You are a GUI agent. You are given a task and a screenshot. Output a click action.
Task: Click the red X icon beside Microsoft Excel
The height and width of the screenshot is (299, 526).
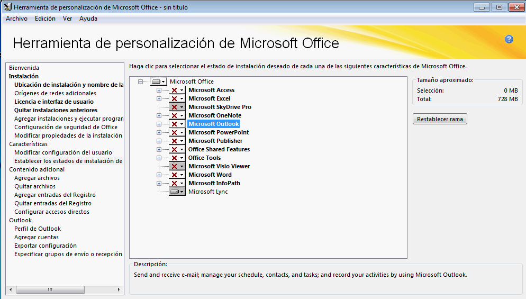click(174, 98)
